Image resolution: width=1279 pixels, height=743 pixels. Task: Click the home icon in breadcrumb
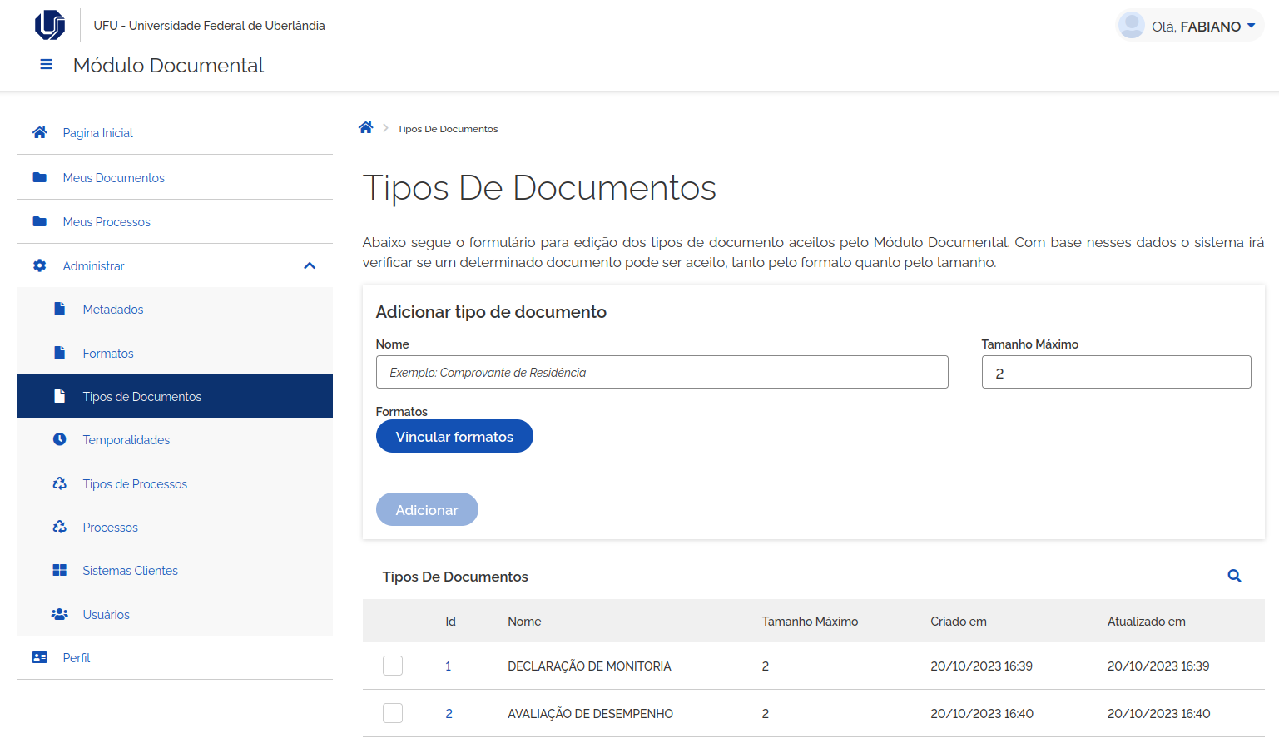click(366, 127)
